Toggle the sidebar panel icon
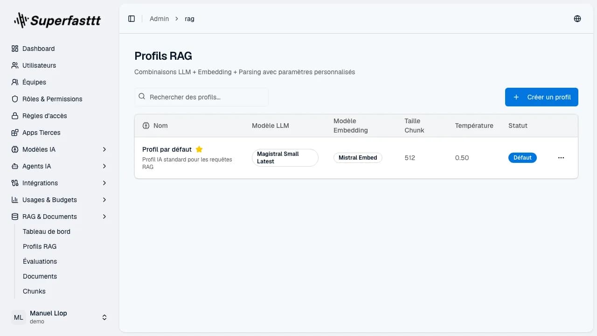This screenshot has height=336, width=597. click(x=132, y=19)
